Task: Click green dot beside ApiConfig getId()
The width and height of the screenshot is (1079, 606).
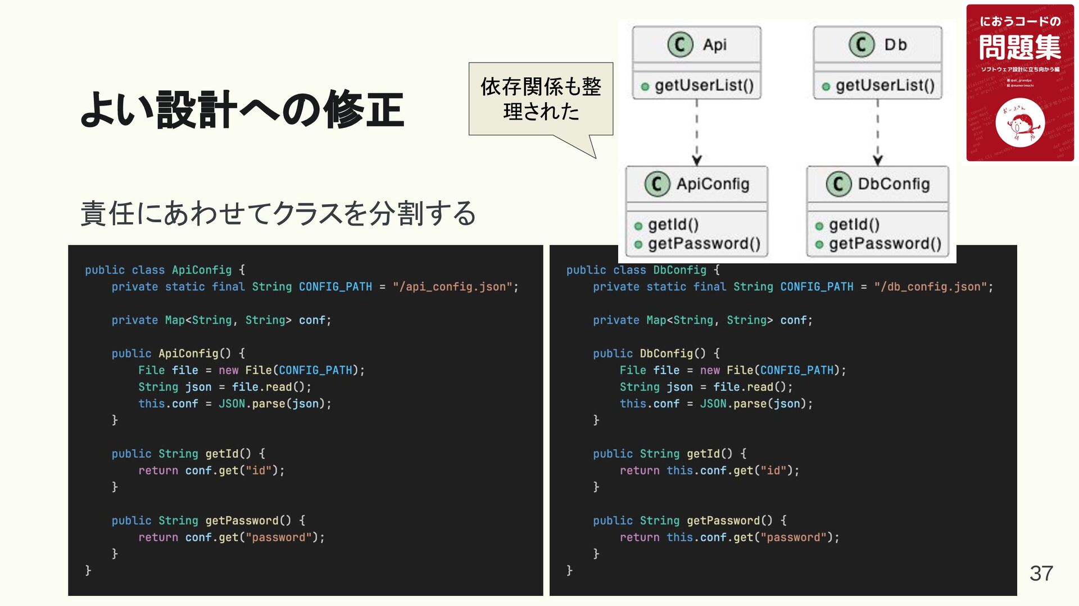Action: [638, 226]
